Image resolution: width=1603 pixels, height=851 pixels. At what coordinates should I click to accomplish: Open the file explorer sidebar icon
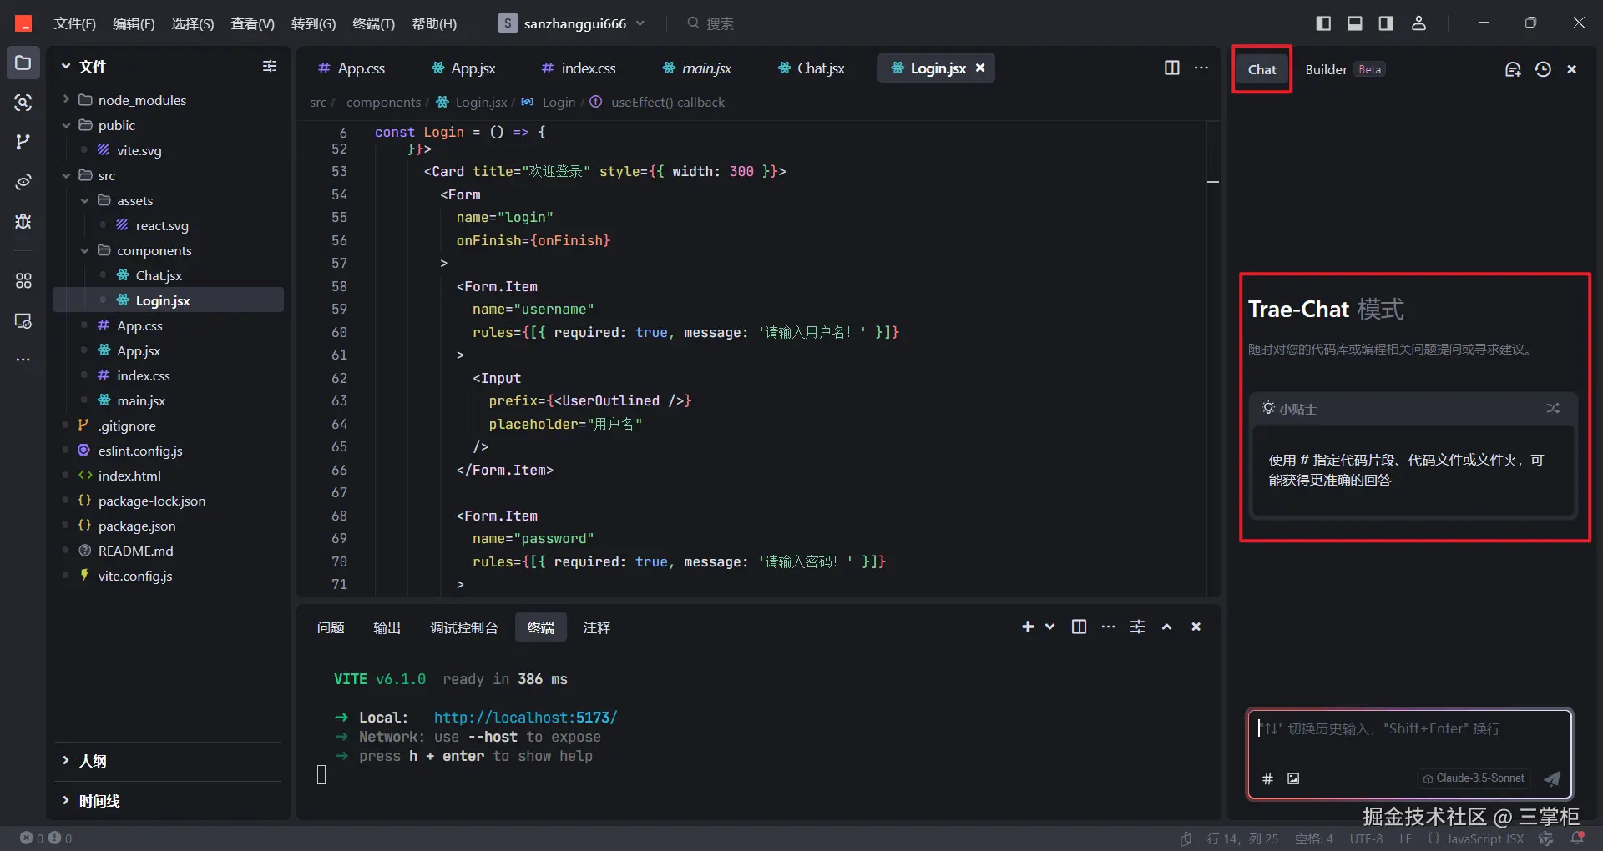(23, 63)
